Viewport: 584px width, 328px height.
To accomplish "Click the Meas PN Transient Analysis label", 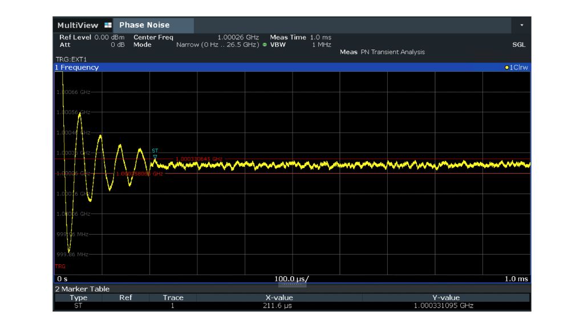I will coord(382,52).
